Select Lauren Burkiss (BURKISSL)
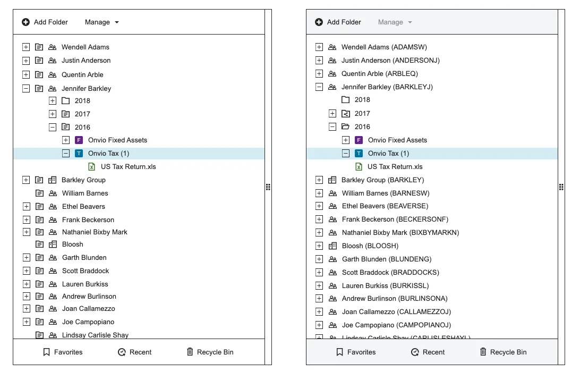 coord(385,285)
